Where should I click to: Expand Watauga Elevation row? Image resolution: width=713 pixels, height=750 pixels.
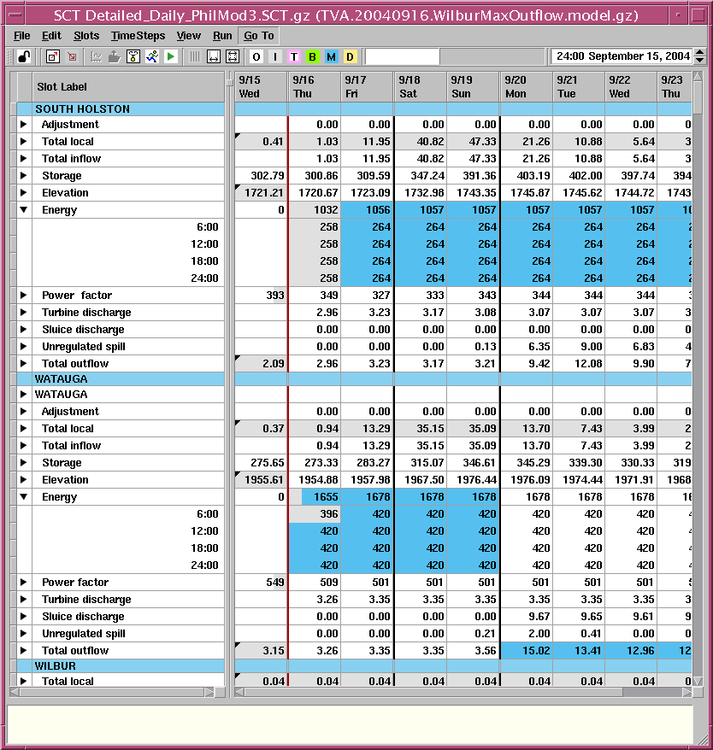[23, 480]
